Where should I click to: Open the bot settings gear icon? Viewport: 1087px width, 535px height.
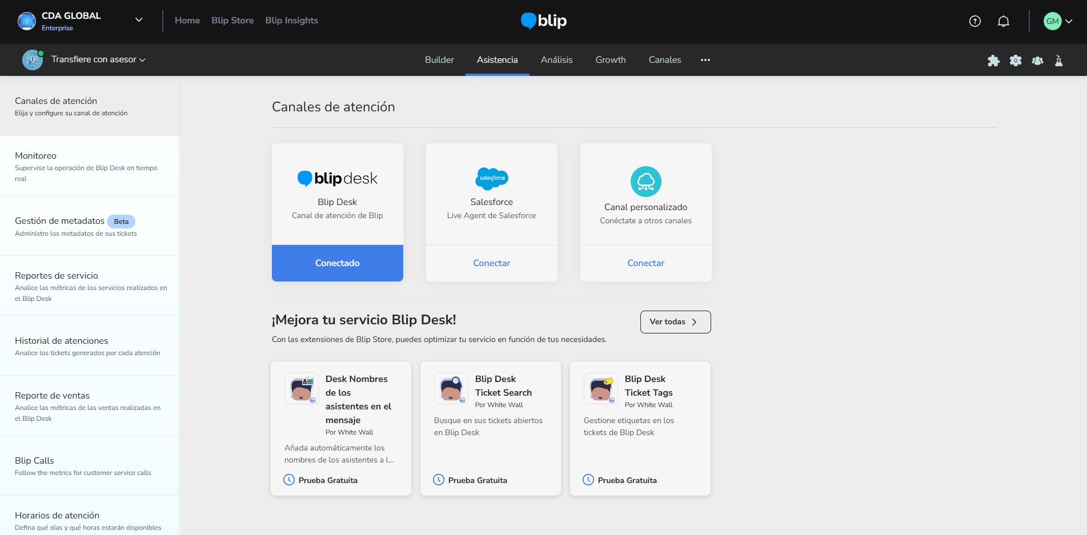1016,61
